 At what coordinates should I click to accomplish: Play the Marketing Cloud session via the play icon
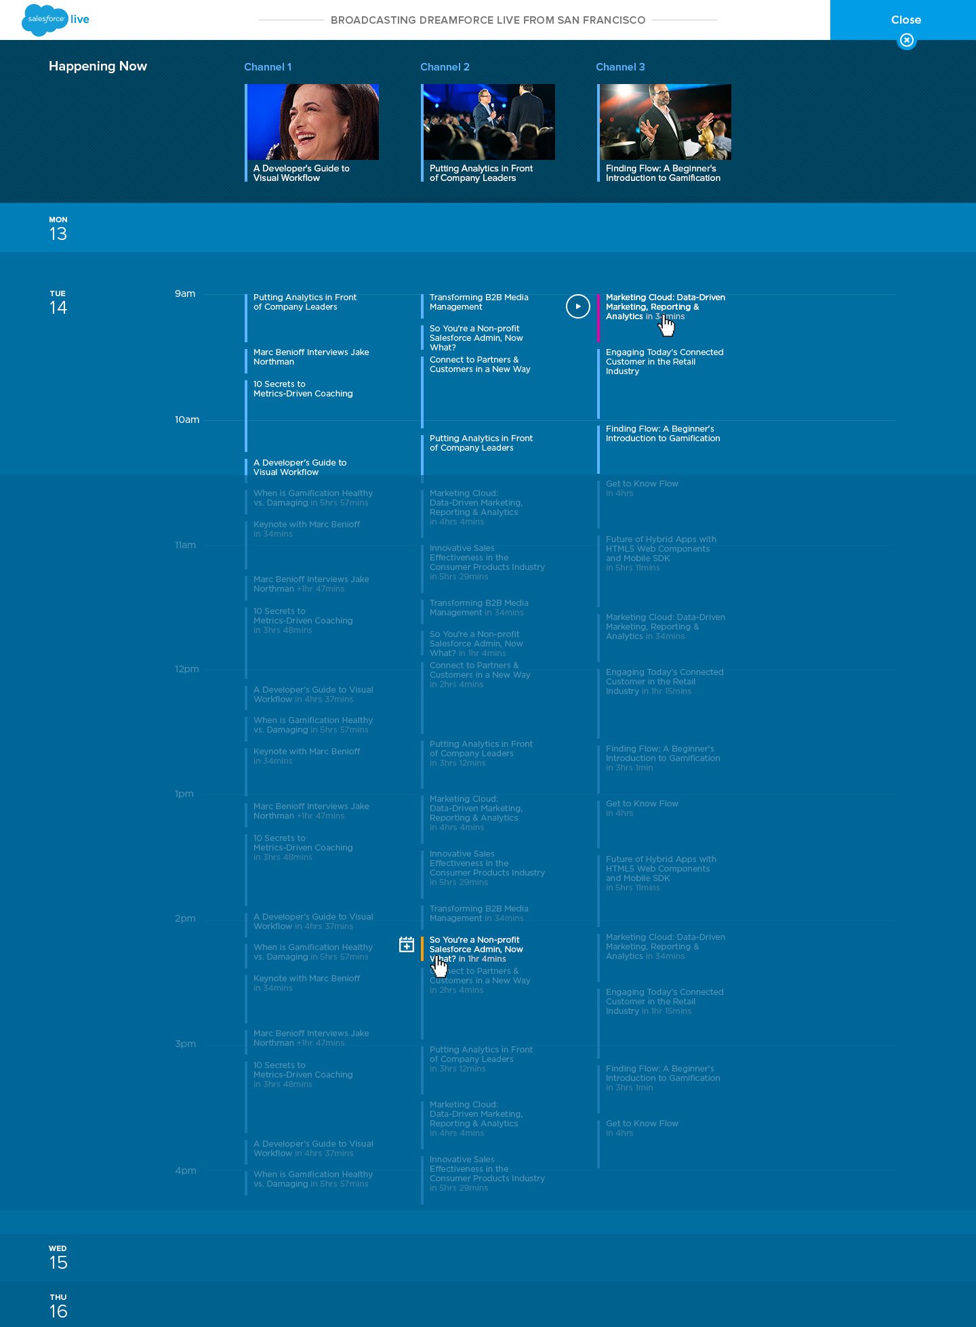pos(577,306)
